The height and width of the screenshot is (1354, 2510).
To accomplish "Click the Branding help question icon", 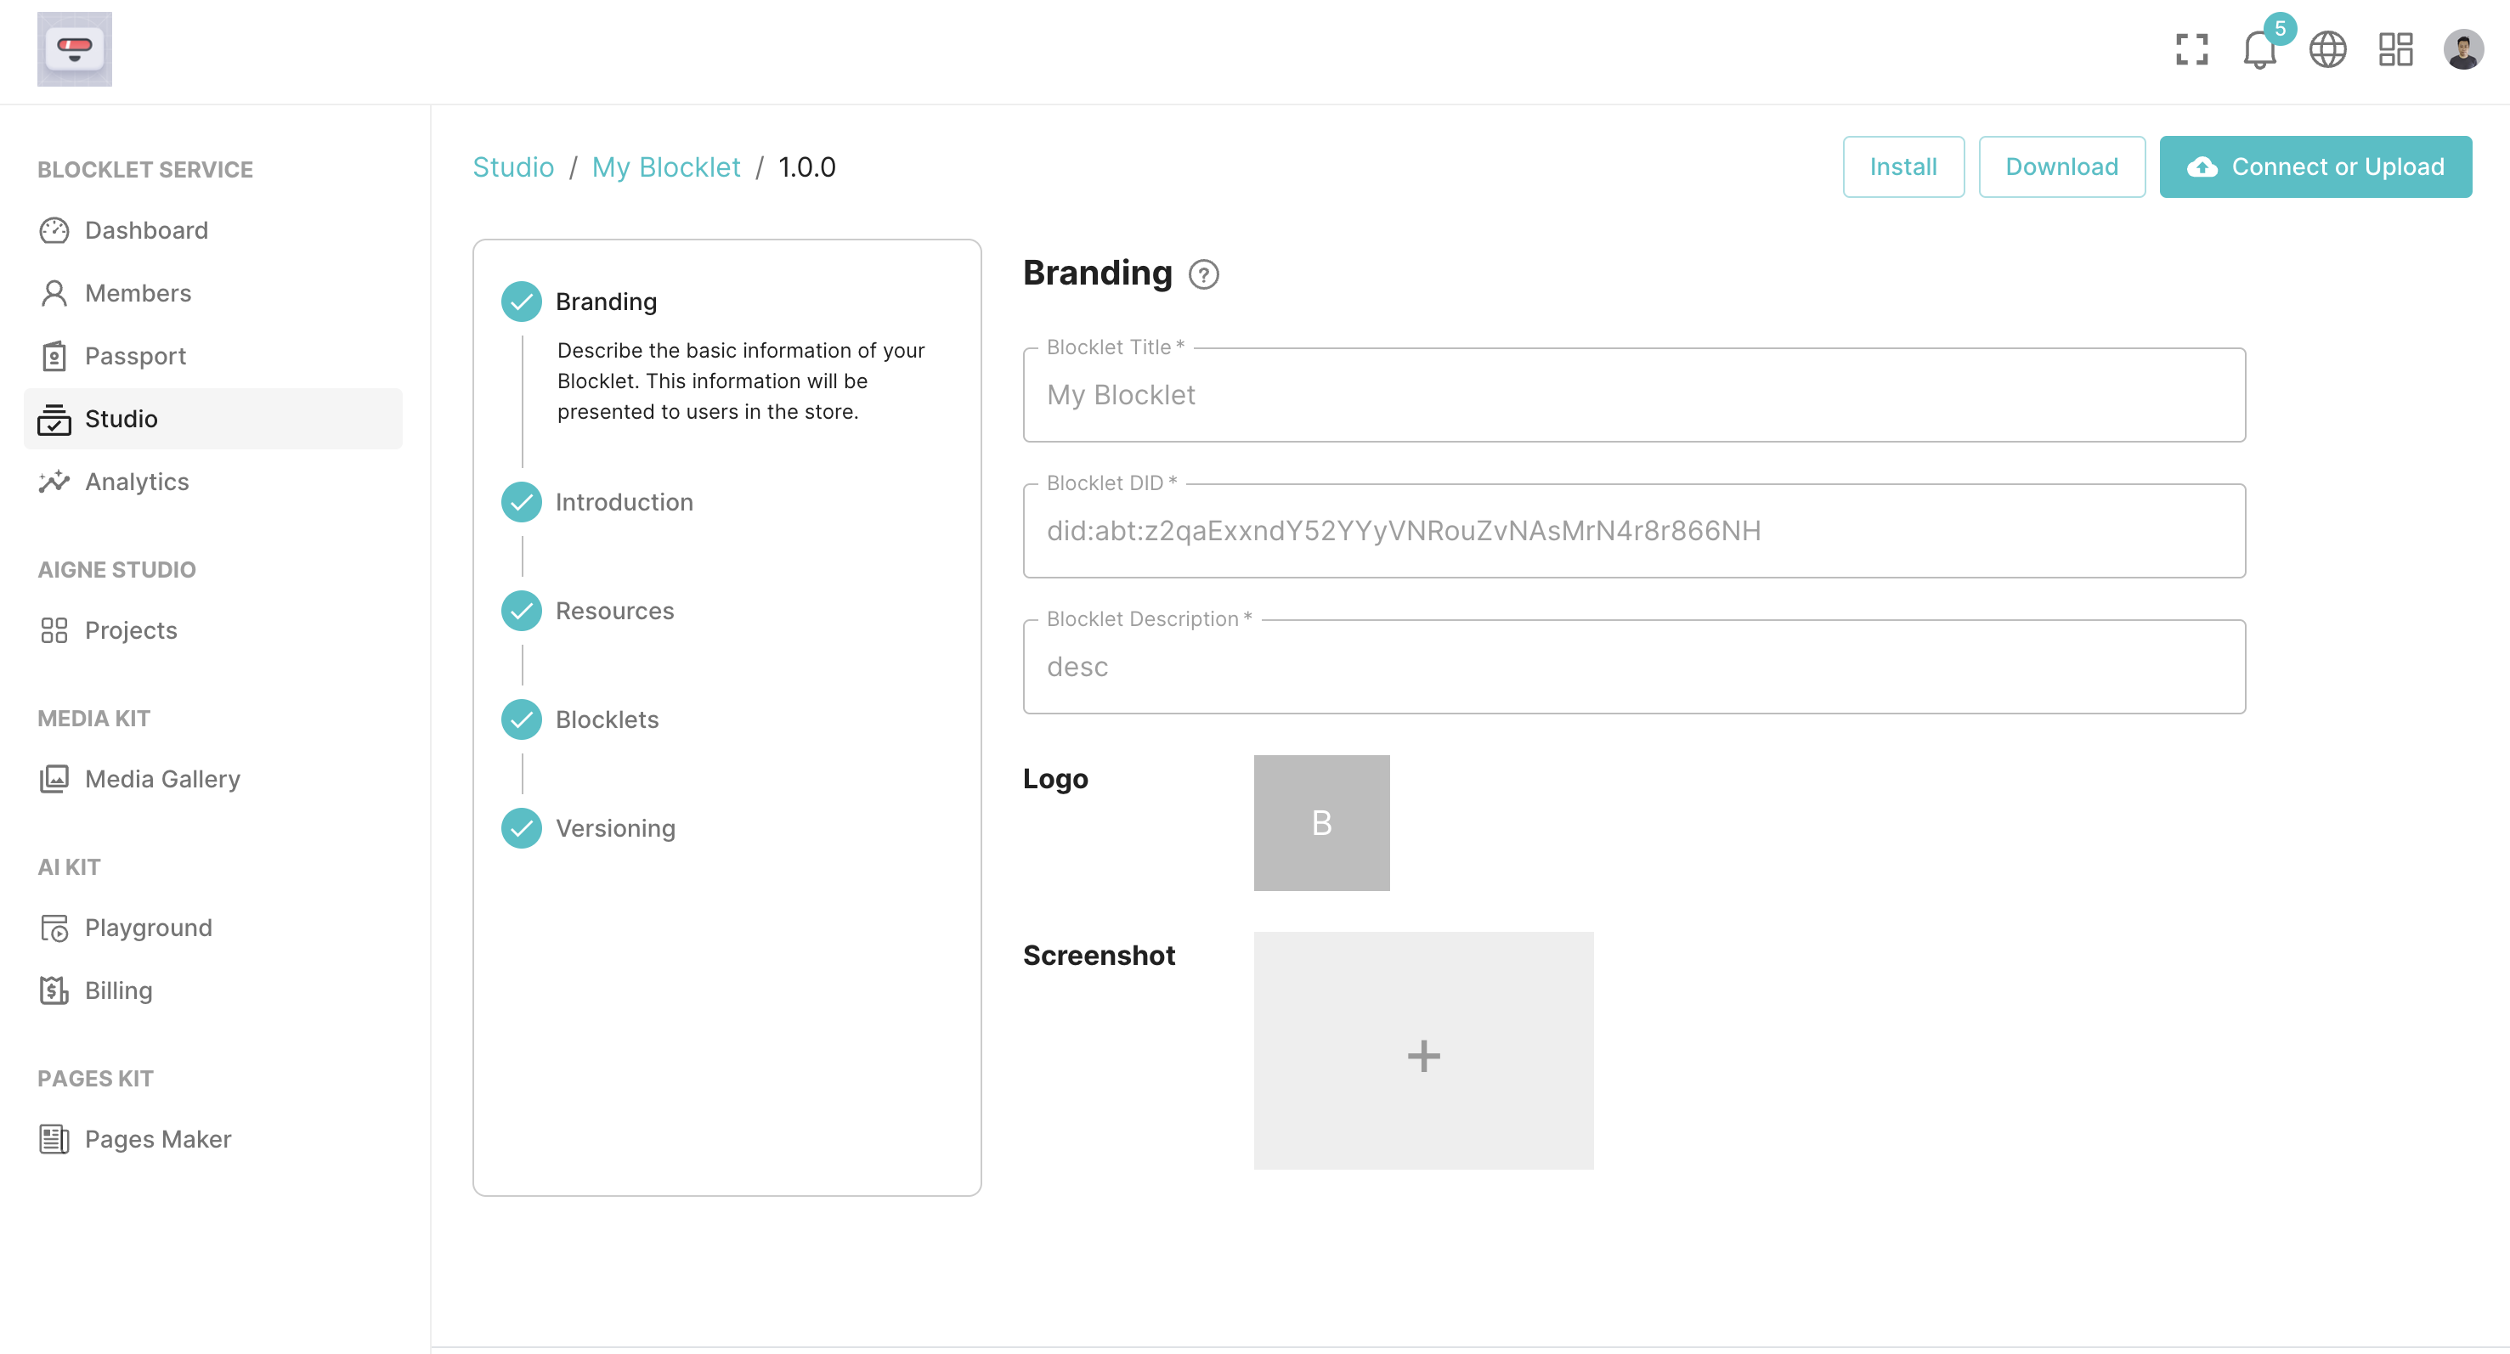I will (1203, 274).
